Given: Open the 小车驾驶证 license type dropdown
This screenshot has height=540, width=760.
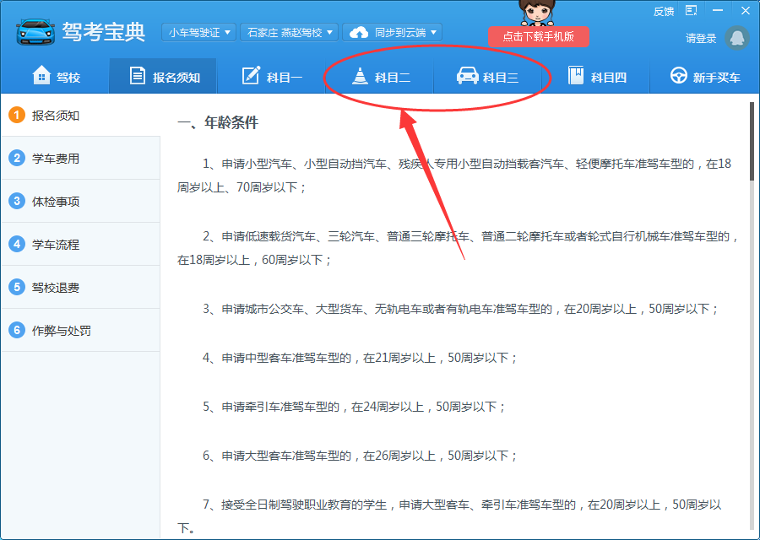Looking at the screenshot, I should 198,31.
